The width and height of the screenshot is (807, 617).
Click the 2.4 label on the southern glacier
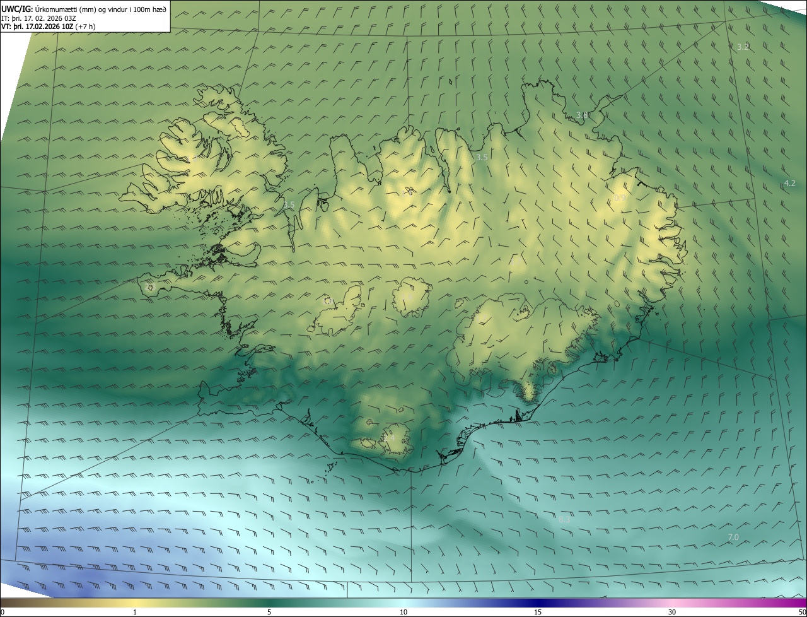[388, 437]
